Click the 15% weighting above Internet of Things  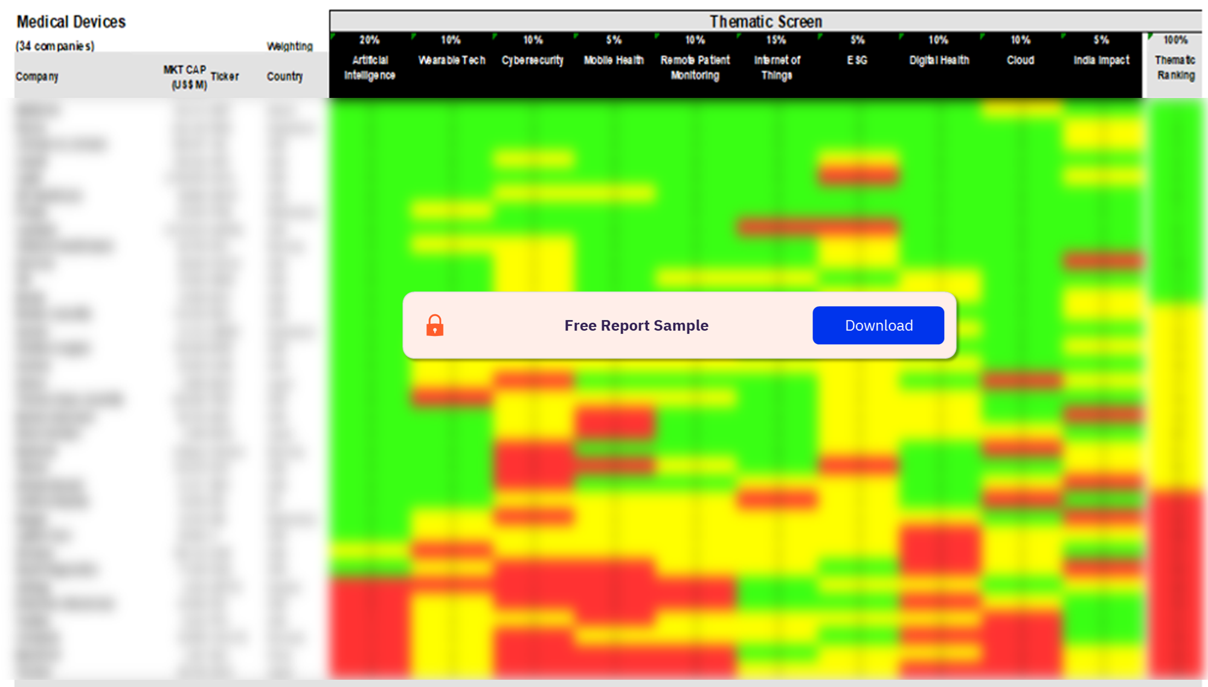pos(776,40)
